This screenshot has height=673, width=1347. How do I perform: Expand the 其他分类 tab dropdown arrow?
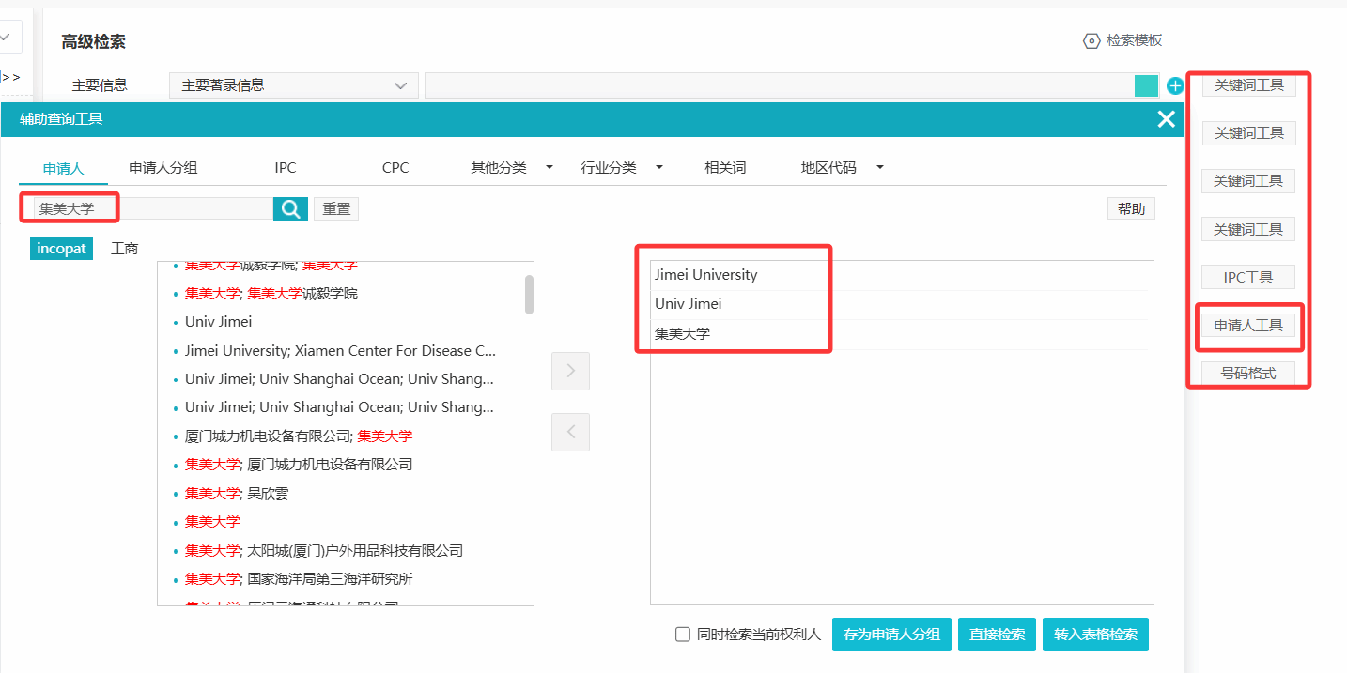coord(550,168)
